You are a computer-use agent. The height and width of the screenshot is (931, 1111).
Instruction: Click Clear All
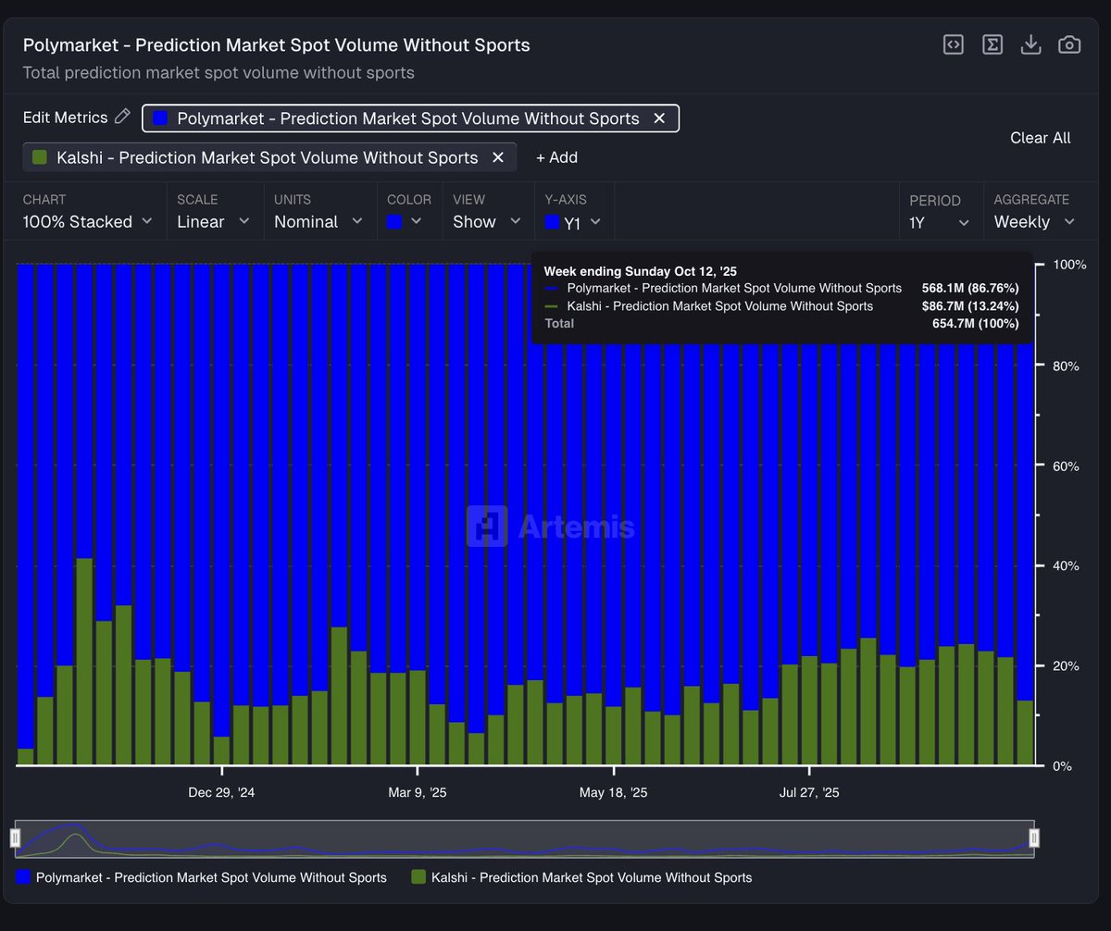1040,138
